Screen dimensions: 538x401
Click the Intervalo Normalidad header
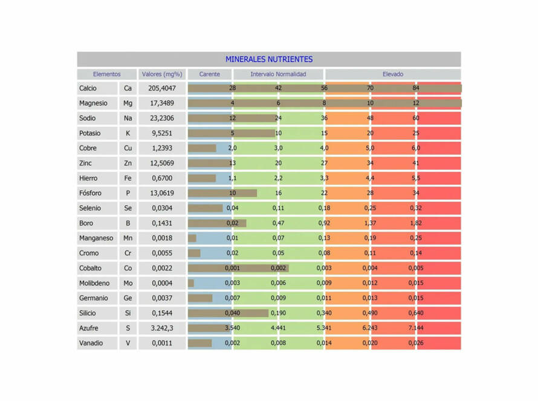(278, 74)
